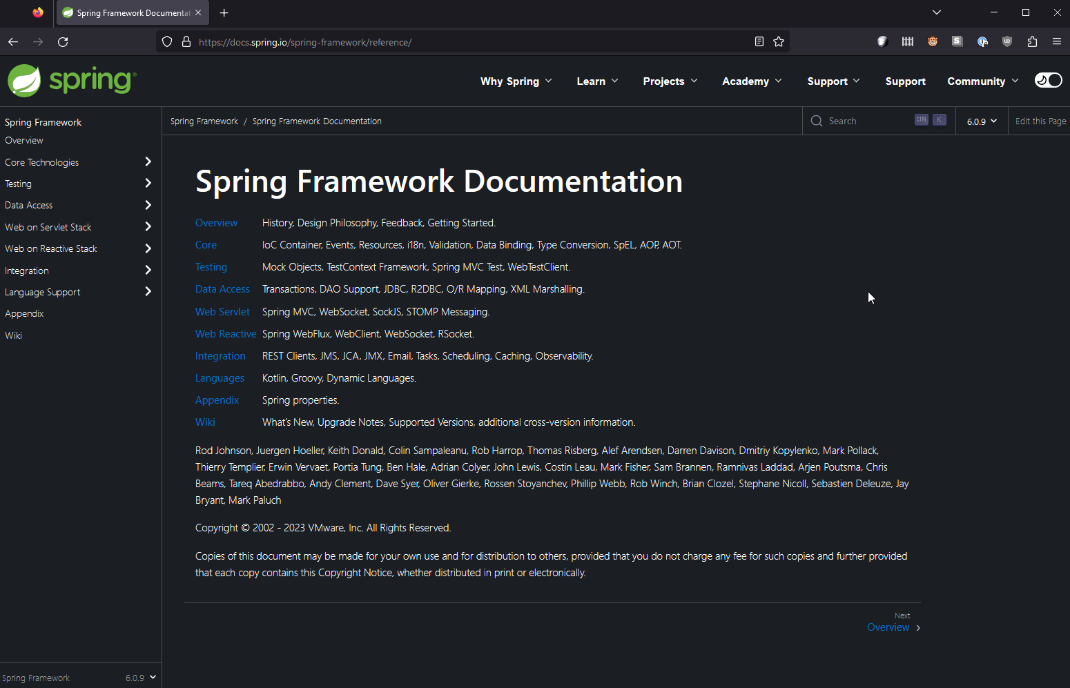Screen dimensions: 1070x688
Task: Open the version selector showing 6.0.9
Action: (x=981, y=121)
